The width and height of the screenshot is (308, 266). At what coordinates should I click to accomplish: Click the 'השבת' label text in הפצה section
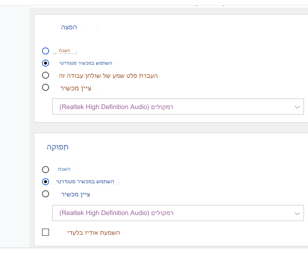coord(64,51)
